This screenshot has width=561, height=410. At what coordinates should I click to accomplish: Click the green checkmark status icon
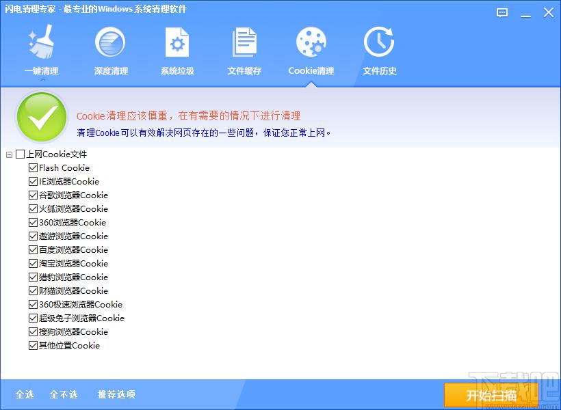coord(42,117)
